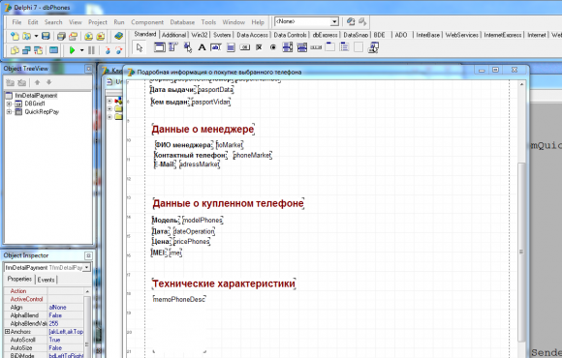Click the Toggle Form/Unit icon
562x358 pixels.
(38, 50)
